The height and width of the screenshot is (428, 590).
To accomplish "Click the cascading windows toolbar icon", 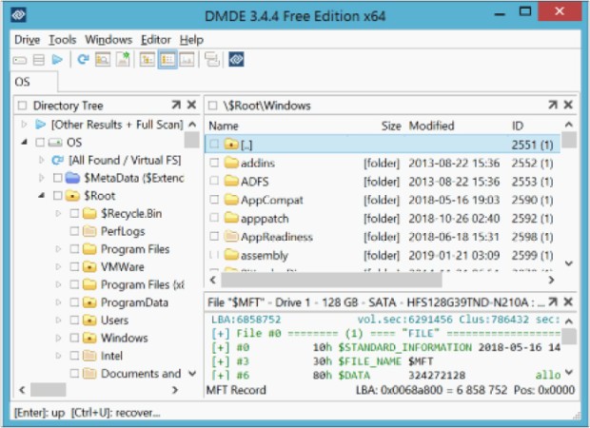I will pos(211,60).
